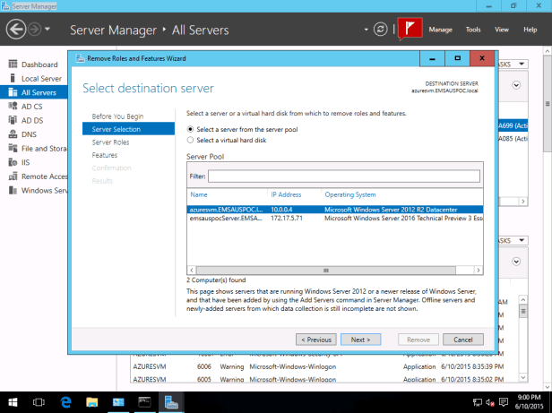Open the Manage menu
552x413 pixels.
[441, 30]
